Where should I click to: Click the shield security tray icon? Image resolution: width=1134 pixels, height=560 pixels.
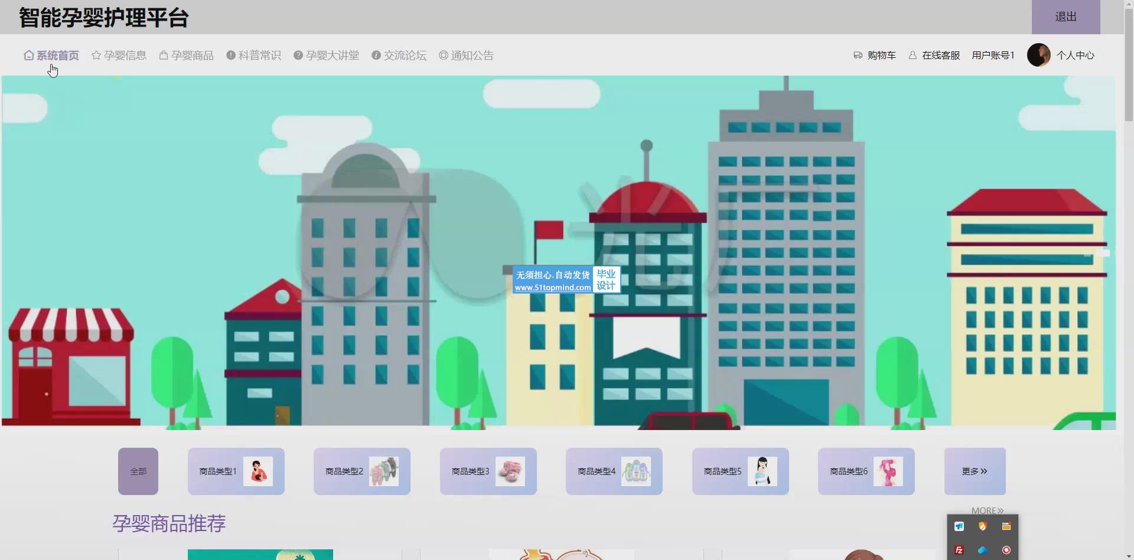click(x=983, y=526)
